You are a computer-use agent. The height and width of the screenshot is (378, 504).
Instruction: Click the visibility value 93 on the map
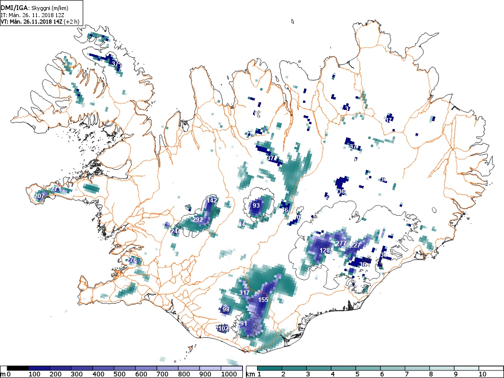pyautogui.click(x=256, y=206)
